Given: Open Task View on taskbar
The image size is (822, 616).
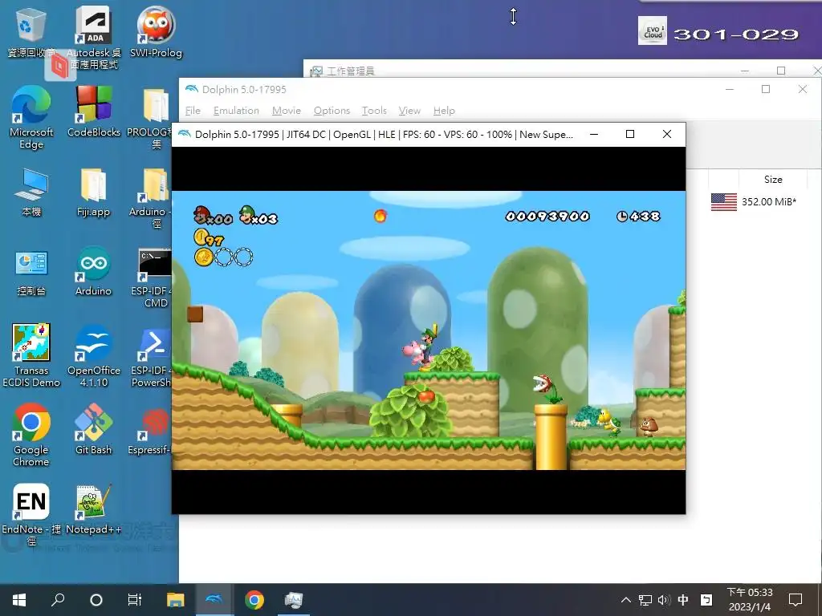Looking at the screenshot, I should point(135,600).
